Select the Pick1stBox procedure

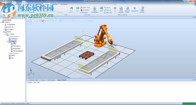pyautogui.click(x=17, y=46)
